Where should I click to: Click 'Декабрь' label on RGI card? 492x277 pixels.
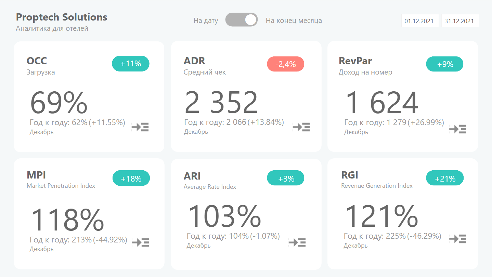355,246
